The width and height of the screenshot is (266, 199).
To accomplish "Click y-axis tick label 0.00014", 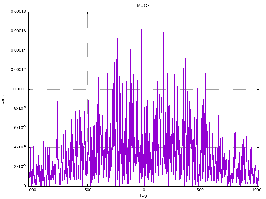I will (18, 51).
